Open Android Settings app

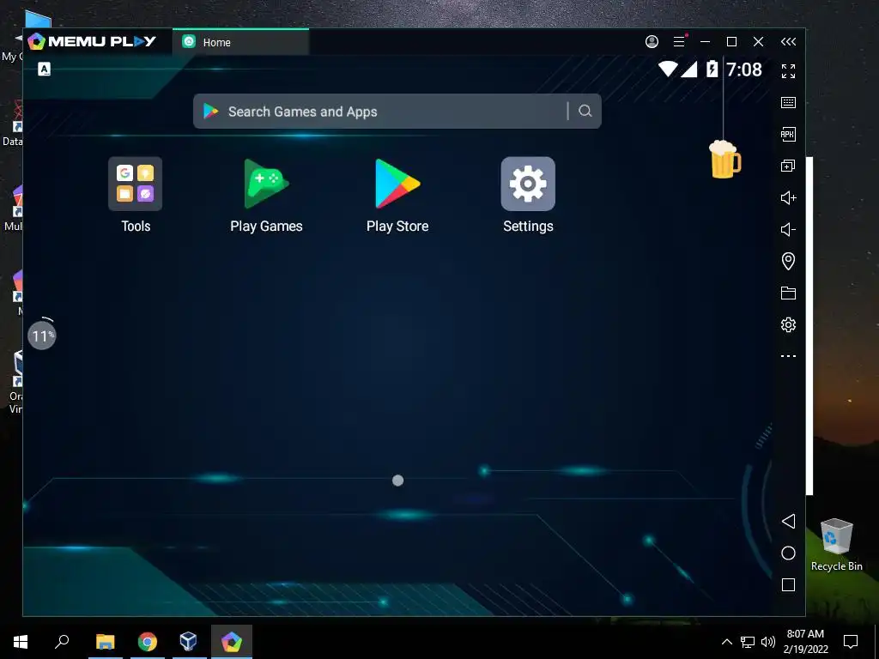click(x=528, y=184)
